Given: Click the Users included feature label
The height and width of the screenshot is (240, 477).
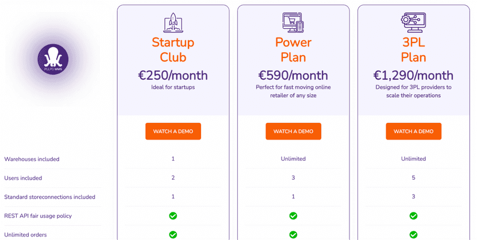Looking at the screenshot, I should tap(23, 178).
